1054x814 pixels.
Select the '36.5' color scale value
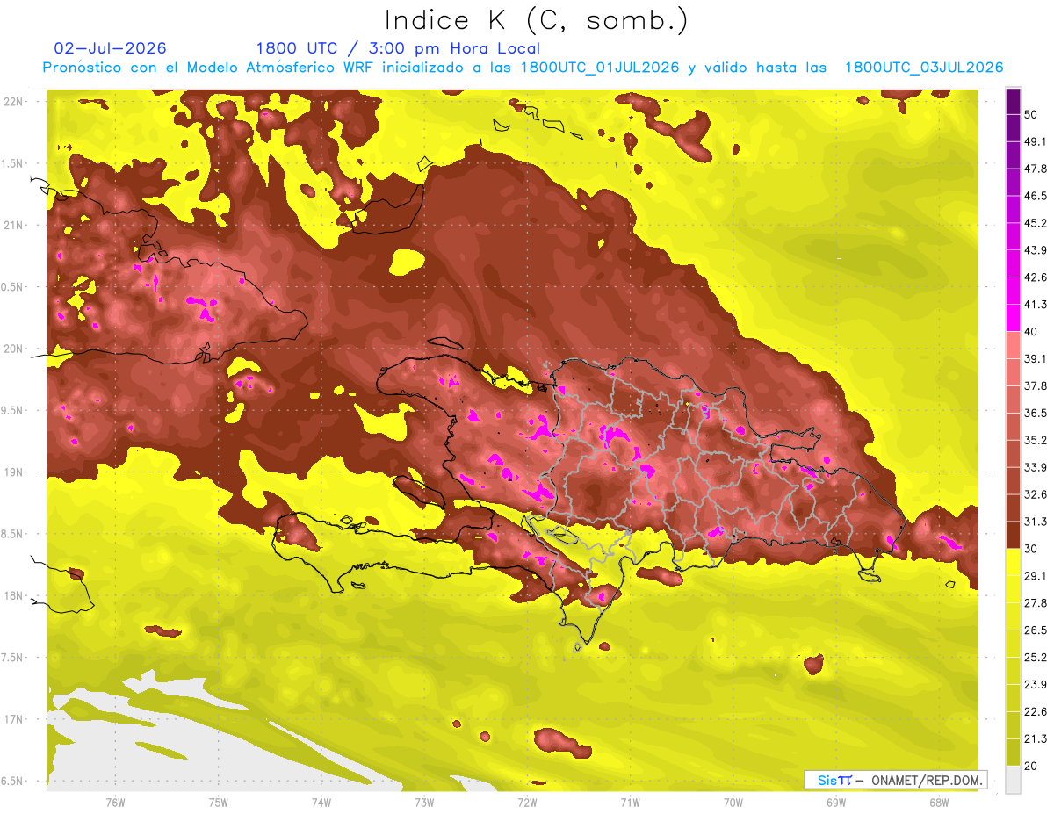pos(1036,413)
